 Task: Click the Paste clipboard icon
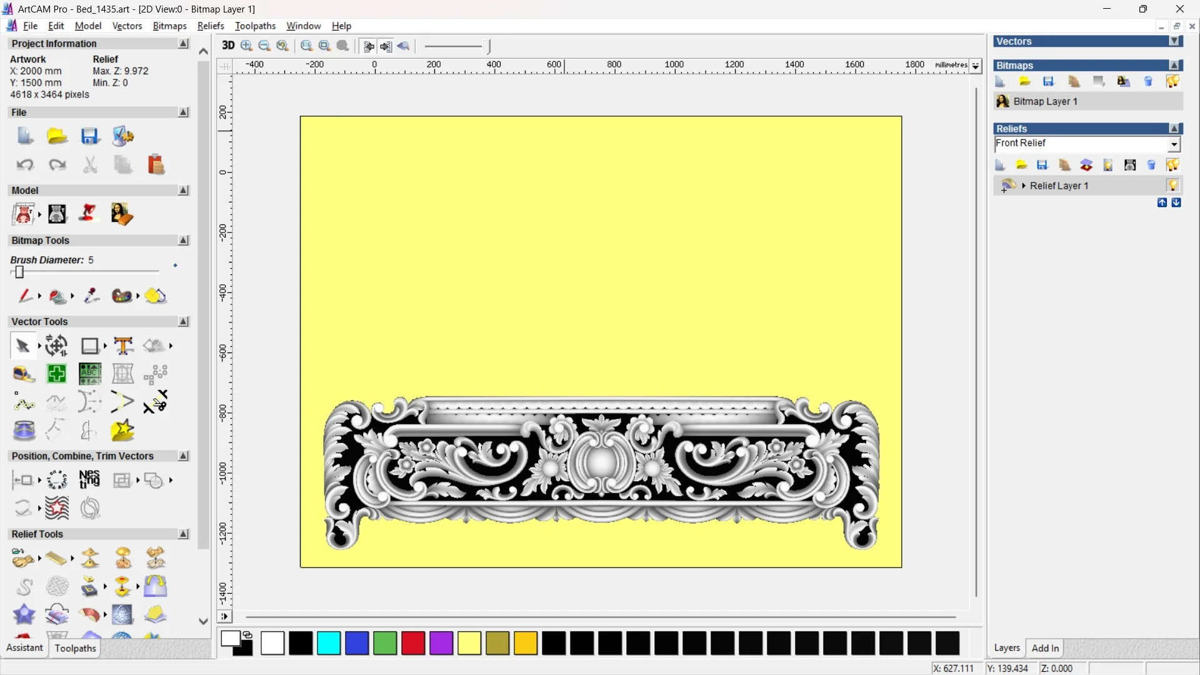click(156, 165)
